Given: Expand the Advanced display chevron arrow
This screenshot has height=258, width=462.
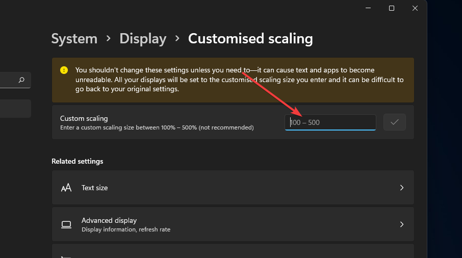Looking at the screenshot, I should coord(402,224).
